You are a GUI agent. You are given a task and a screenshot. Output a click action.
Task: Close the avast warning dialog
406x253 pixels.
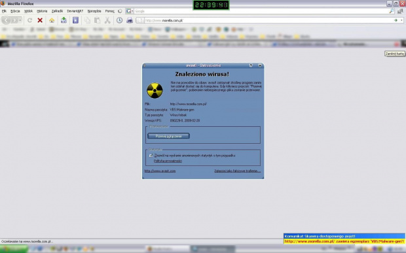pos(260,65)
